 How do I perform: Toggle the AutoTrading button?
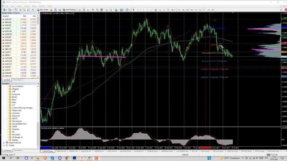(69, 10)
